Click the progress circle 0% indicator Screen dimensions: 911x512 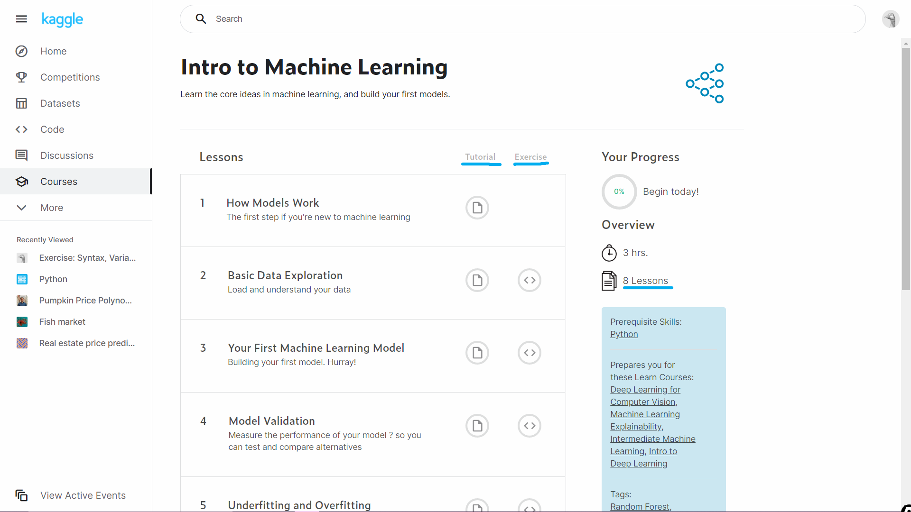coord(619,192)
